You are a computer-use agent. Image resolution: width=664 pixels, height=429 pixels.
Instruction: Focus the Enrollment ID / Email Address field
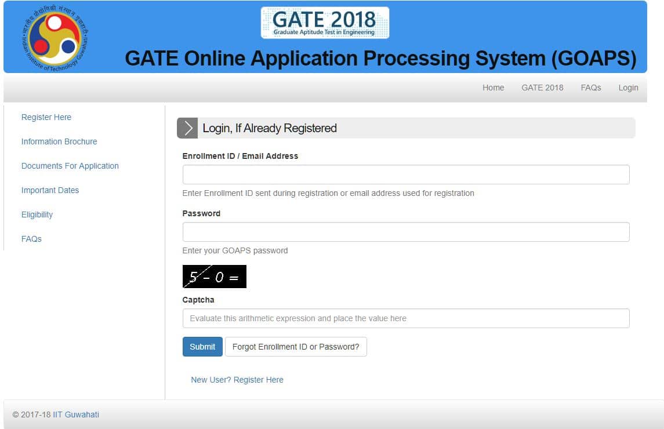point(405,174)
